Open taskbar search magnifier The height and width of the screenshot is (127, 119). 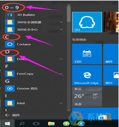(x=22, y=124)
